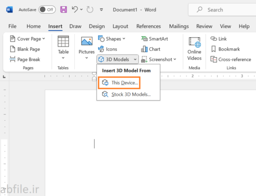This screenshot has width=256, height=196.
Task: Expand the Cover Page dropdown chevron
Action: click(43, 39)
